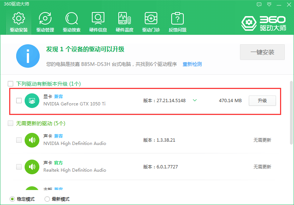
Task: Open the 硬件信息 monitor icon
Action: click(x=98, y=18)
